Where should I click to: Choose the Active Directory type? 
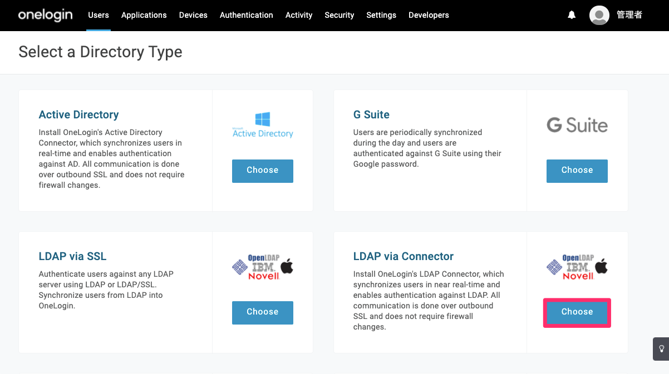coord(263,171)
